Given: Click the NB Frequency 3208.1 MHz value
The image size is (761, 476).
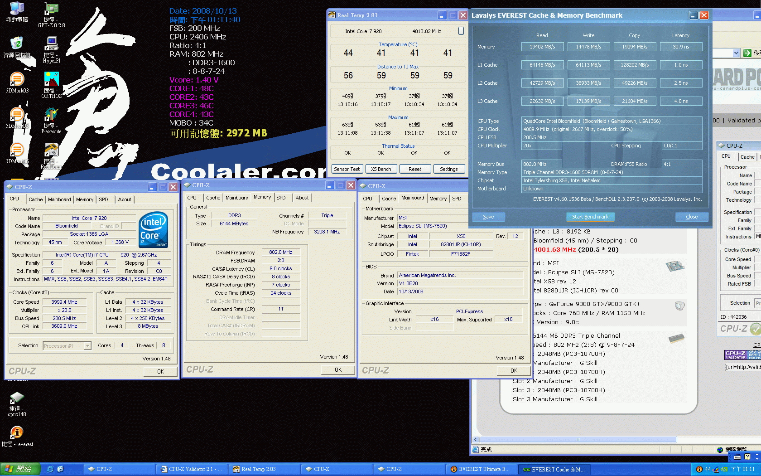Looking at the screenshot, I should coord(327,232).
